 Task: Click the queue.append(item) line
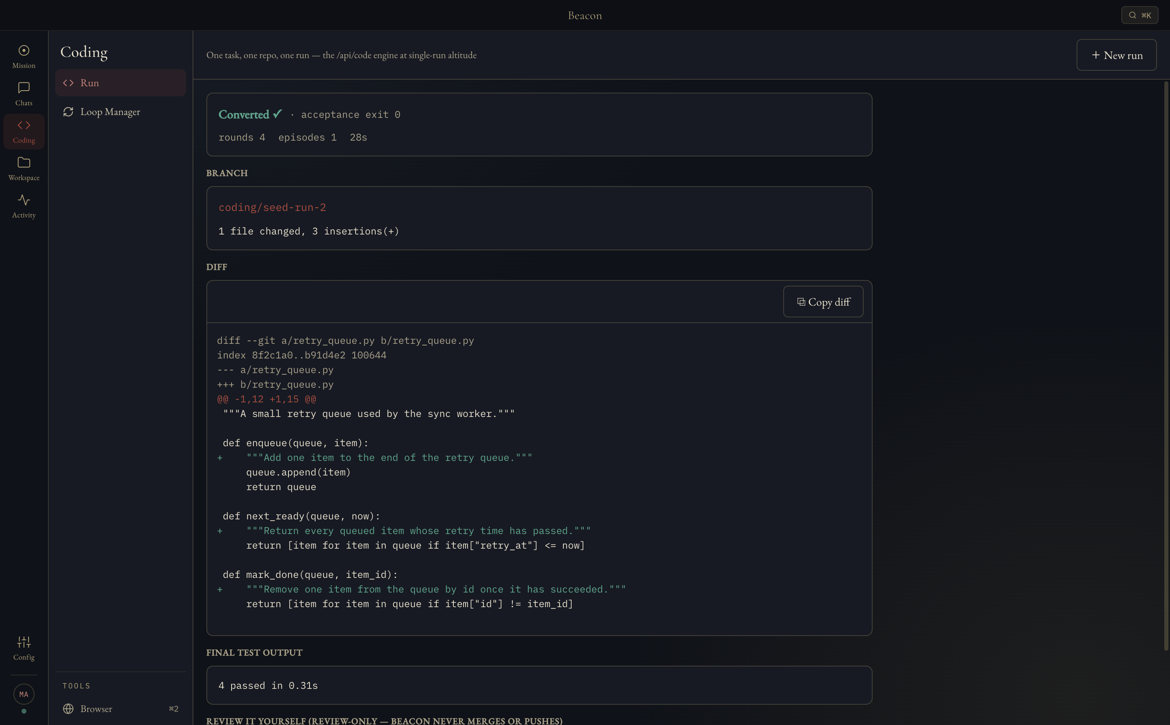[298, 472]
